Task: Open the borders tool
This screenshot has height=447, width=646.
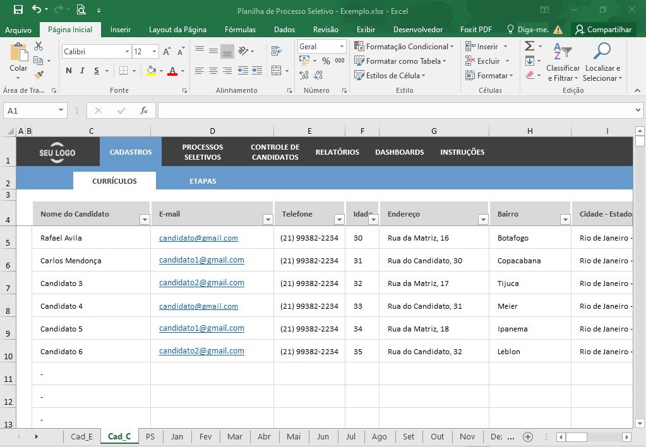Action: (123, 71)
